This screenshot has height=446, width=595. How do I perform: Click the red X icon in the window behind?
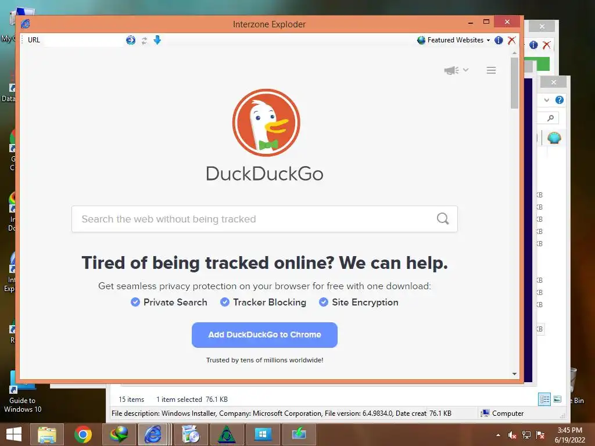[546, 45]
